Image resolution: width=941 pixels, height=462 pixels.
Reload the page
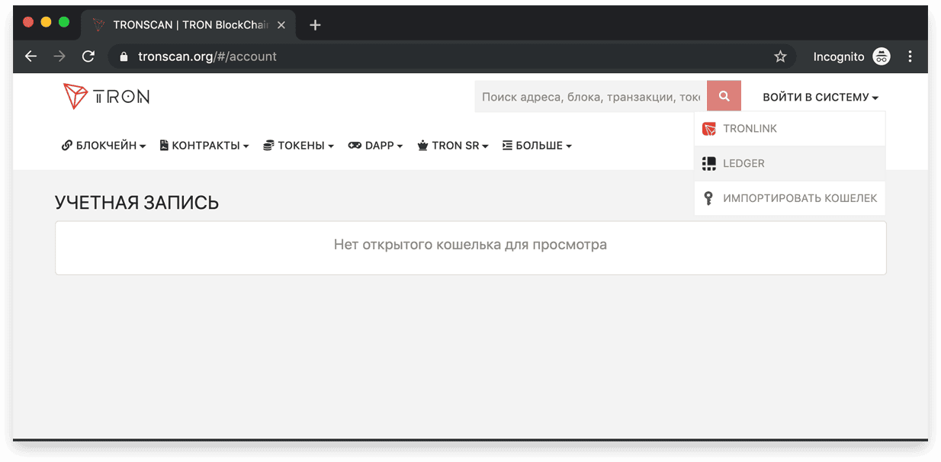pos(88,56)
